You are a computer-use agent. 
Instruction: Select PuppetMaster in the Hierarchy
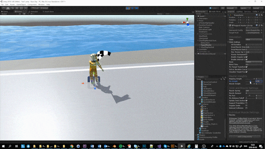point(206,45)
